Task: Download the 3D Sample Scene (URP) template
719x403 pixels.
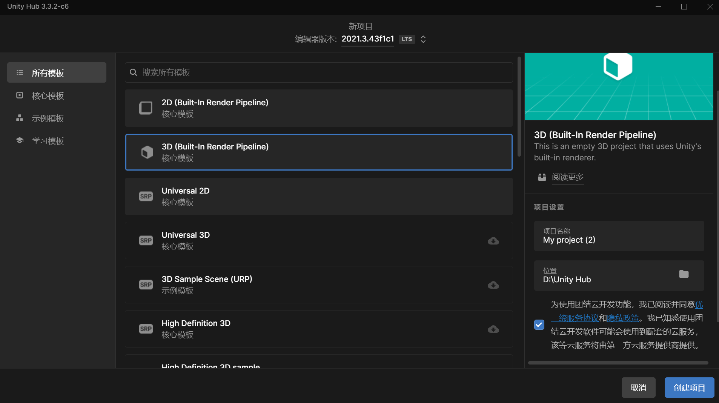Action: pos(493,285)
